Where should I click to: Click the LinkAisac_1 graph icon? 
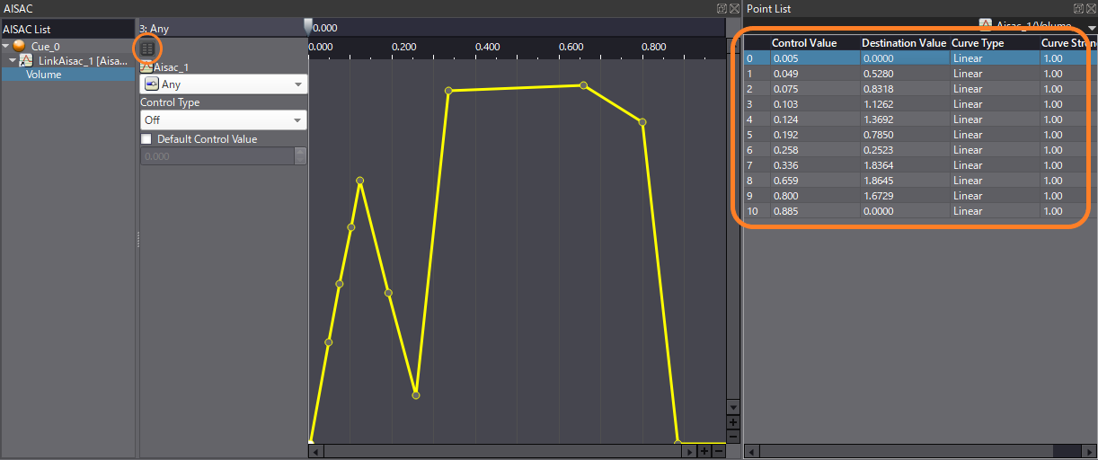click(27, 60)
